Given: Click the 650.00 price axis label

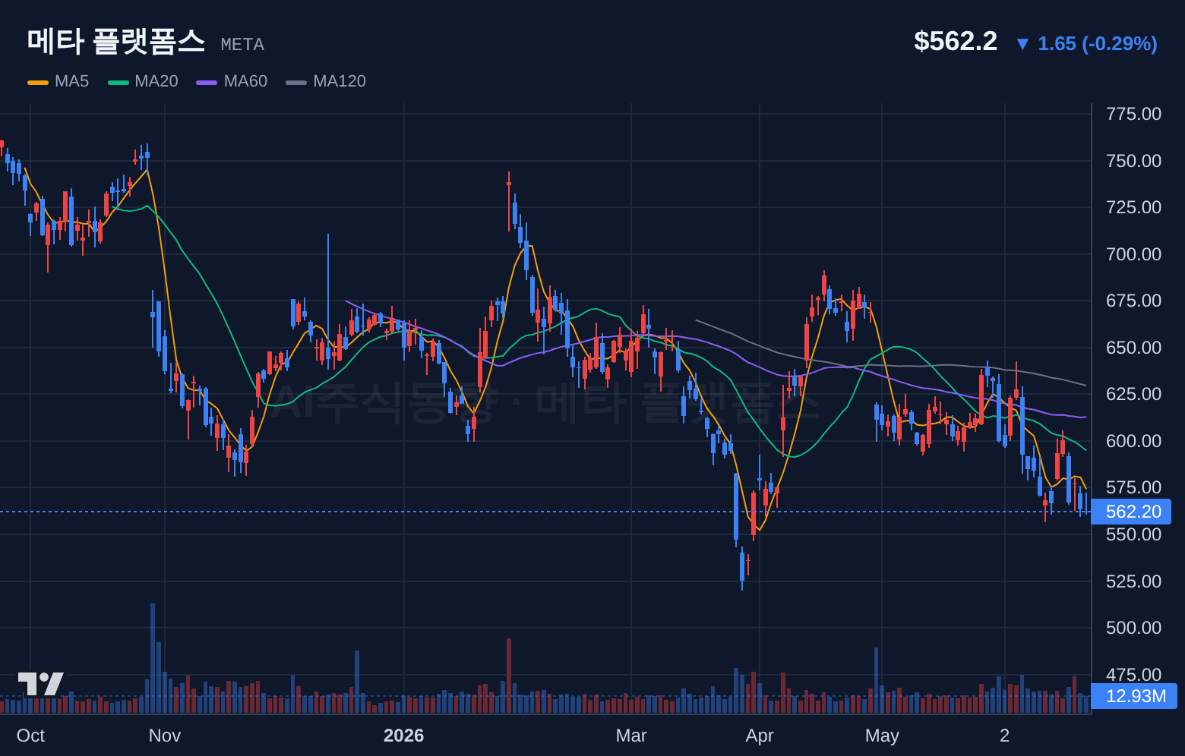Looking at the screenshot, I should coord(1133,348).
